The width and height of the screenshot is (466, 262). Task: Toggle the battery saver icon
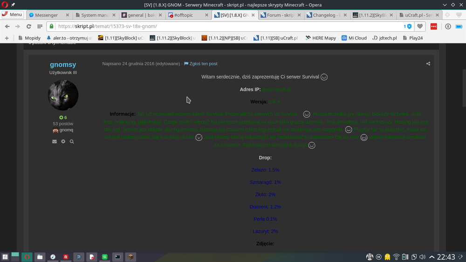tap(459, 27)
